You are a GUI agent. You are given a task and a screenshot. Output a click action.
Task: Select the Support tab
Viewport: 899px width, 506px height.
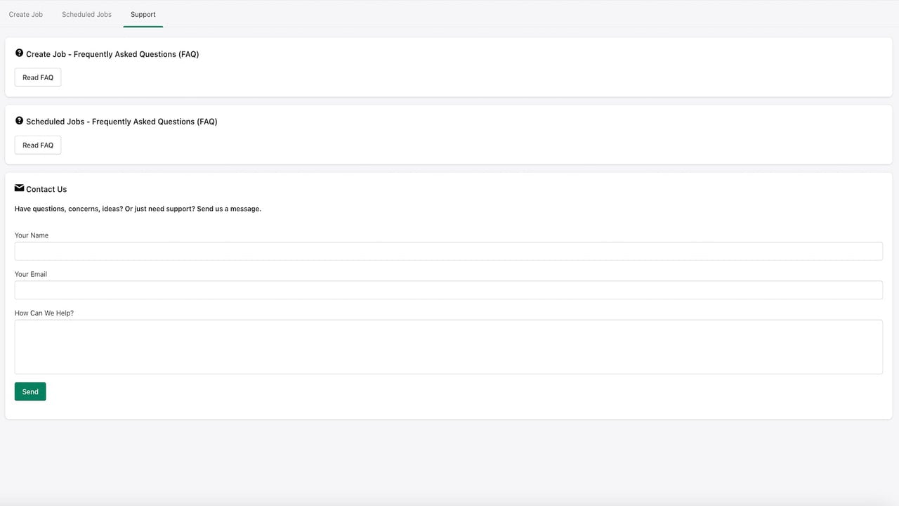pyautogui.click(x=143, y=14)
